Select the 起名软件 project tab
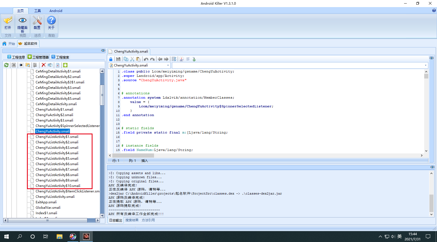437x242 pixels. pyautogui.click(x=28, y=44)
